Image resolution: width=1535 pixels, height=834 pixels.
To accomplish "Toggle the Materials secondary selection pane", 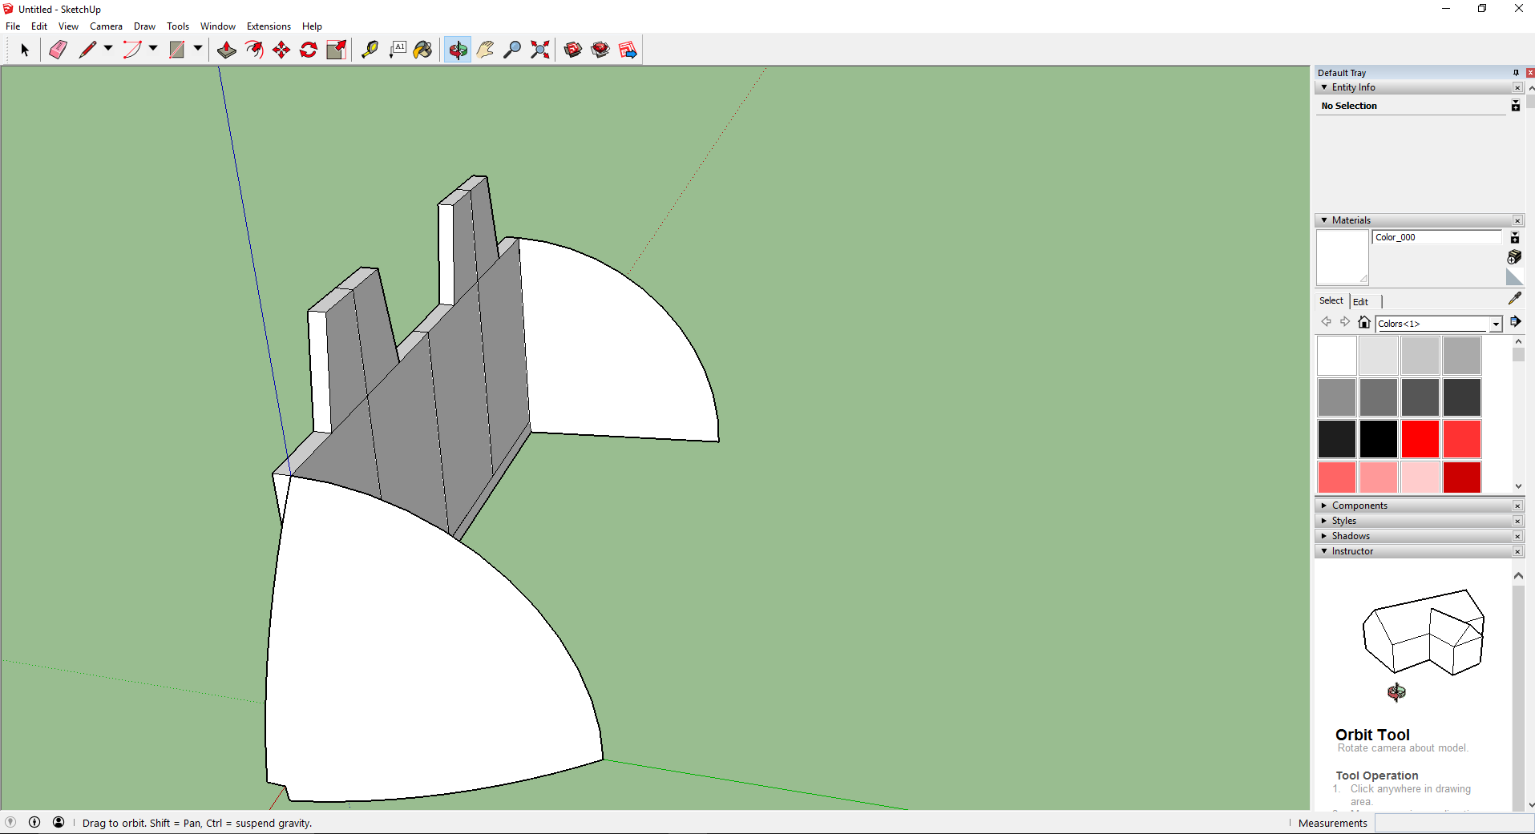I will pyautogui.click(x=1515, y=238).
